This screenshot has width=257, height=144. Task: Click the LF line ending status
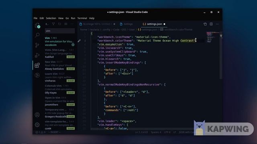(x=175, y=132)
